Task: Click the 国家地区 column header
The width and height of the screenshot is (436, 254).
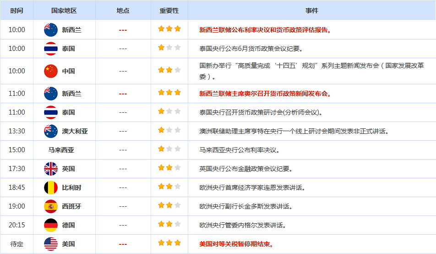Action: [64, 11]
